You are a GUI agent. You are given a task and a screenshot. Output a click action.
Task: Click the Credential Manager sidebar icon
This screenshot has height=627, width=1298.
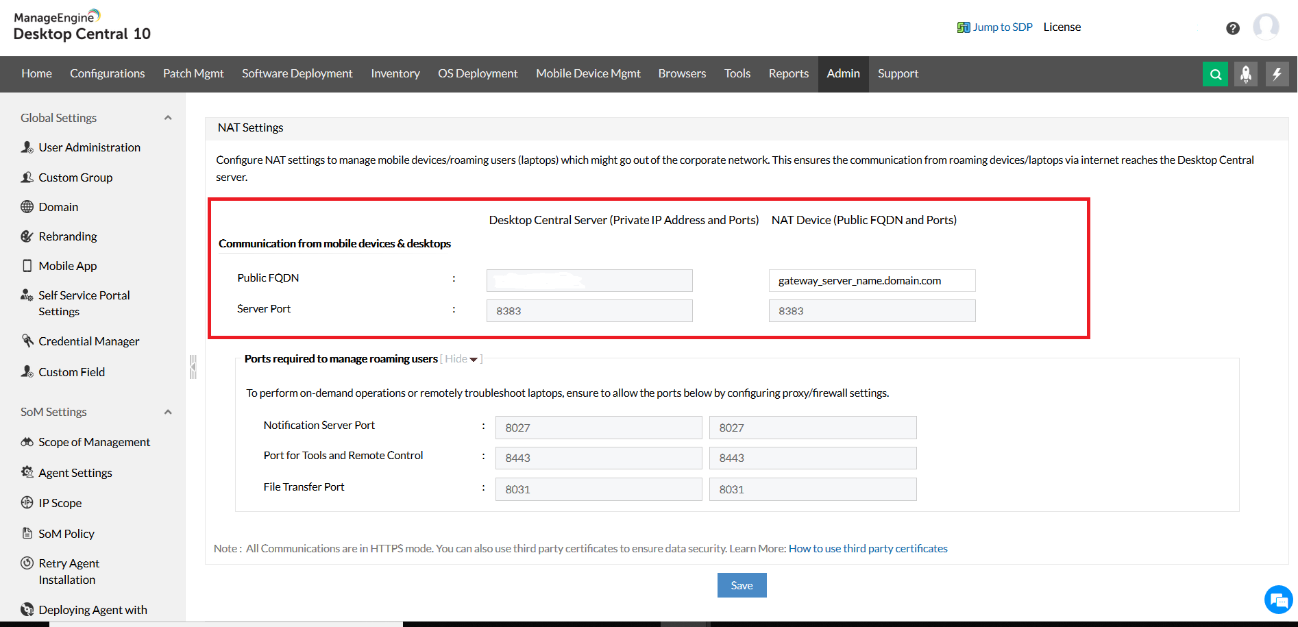coord(27,341)
